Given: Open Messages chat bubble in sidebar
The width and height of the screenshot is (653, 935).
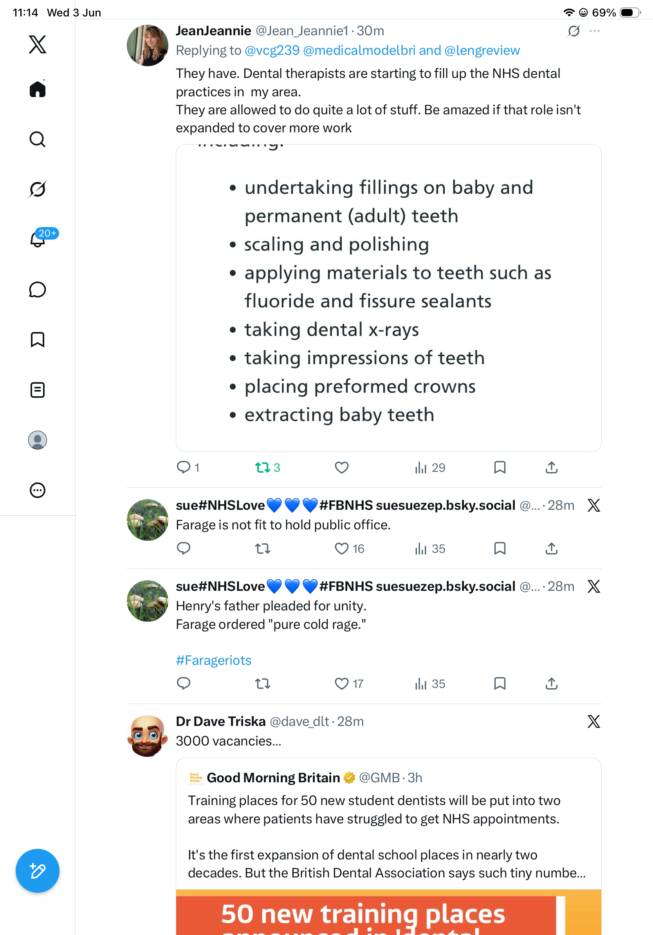Looking at the screenshot, I should 38,289.
